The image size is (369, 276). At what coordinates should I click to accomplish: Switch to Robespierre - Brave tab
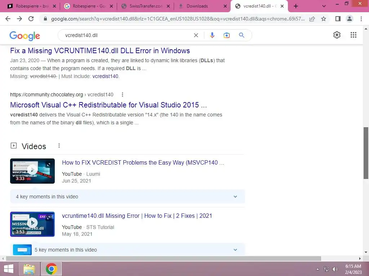[32, 6]
